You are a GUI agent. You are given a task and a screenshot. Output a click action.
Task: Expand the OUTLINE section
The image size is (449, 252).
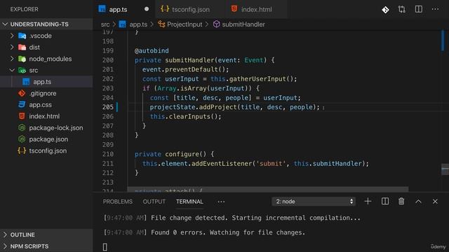pos(46,235)
